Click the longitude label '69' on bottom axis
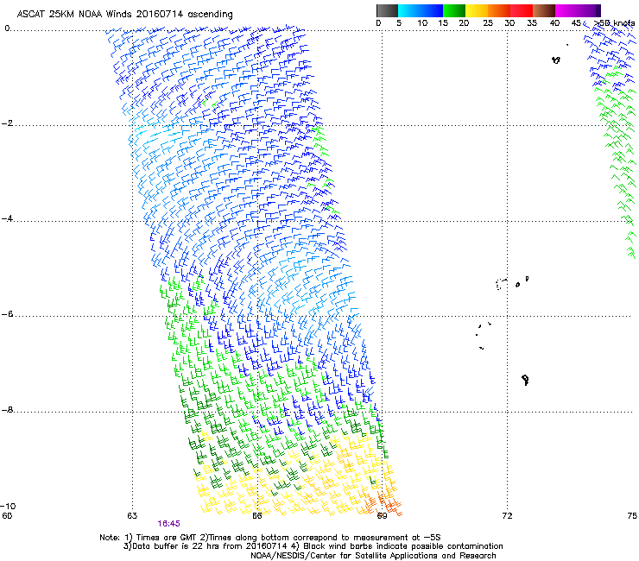This screenshot has height=561, width=639. pos(382,516)
